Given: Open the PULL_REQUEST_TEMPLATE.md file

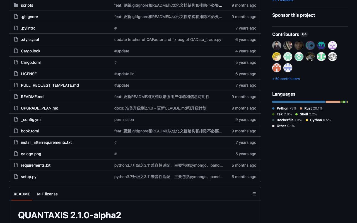Looking at the screenshot, I should pyautogui.click(x=50, y=85).
